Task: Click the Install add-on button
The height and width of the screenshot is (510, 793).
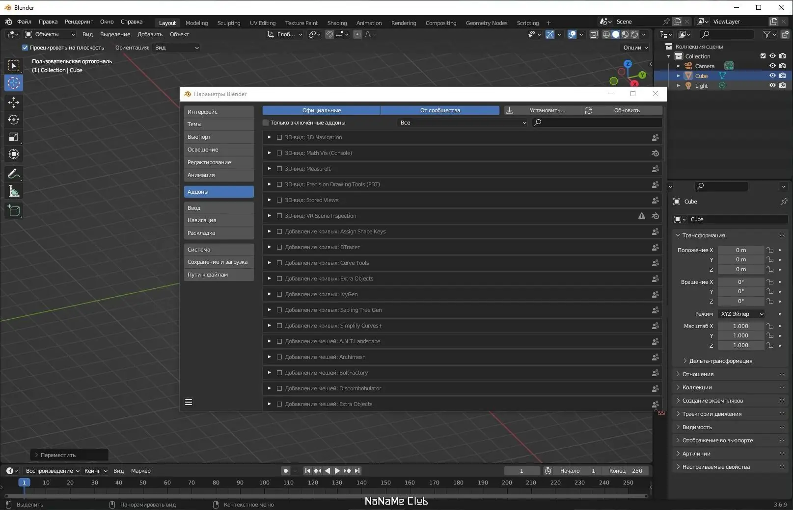Action: (543, 110)
